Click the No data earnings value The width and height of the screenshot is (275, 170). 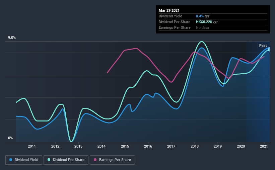pos(202,27)
